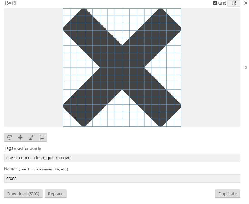
Task: Click the Replace button
Action: pos(56,194)
